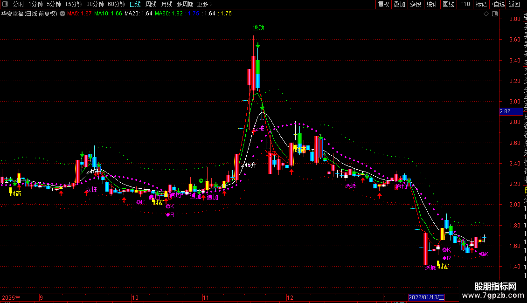Toggle the right side panel icon beside the diamond
The height and width of the screenshot is (303, 527).
tap(495, 14)
